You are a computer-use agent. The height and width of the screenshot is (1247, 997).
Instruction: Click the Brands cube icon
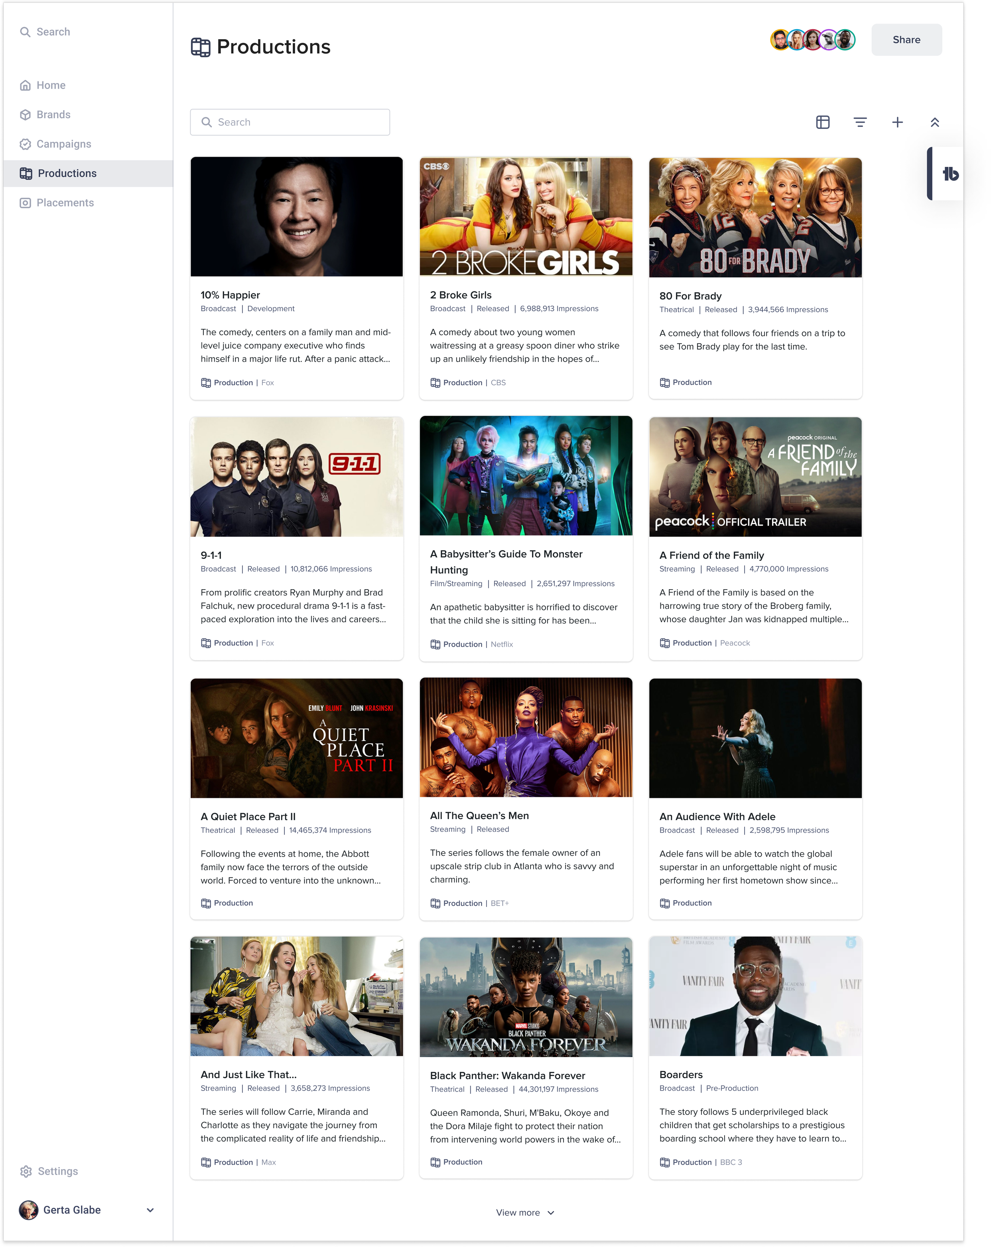25,115
